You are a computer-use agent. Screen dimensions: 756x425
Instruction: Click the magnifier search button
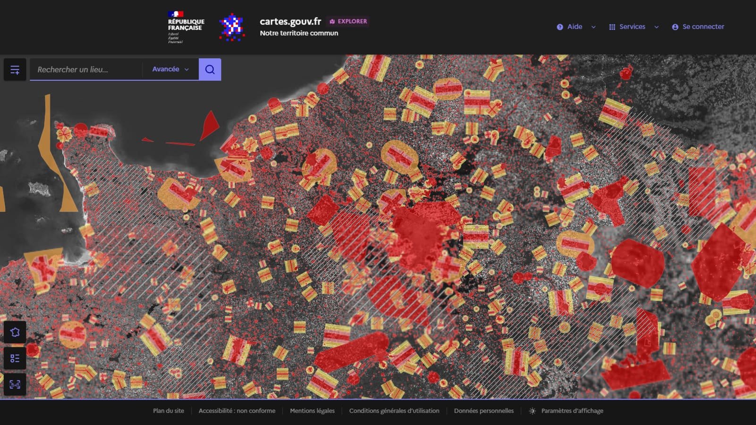[x=210, y=69]
